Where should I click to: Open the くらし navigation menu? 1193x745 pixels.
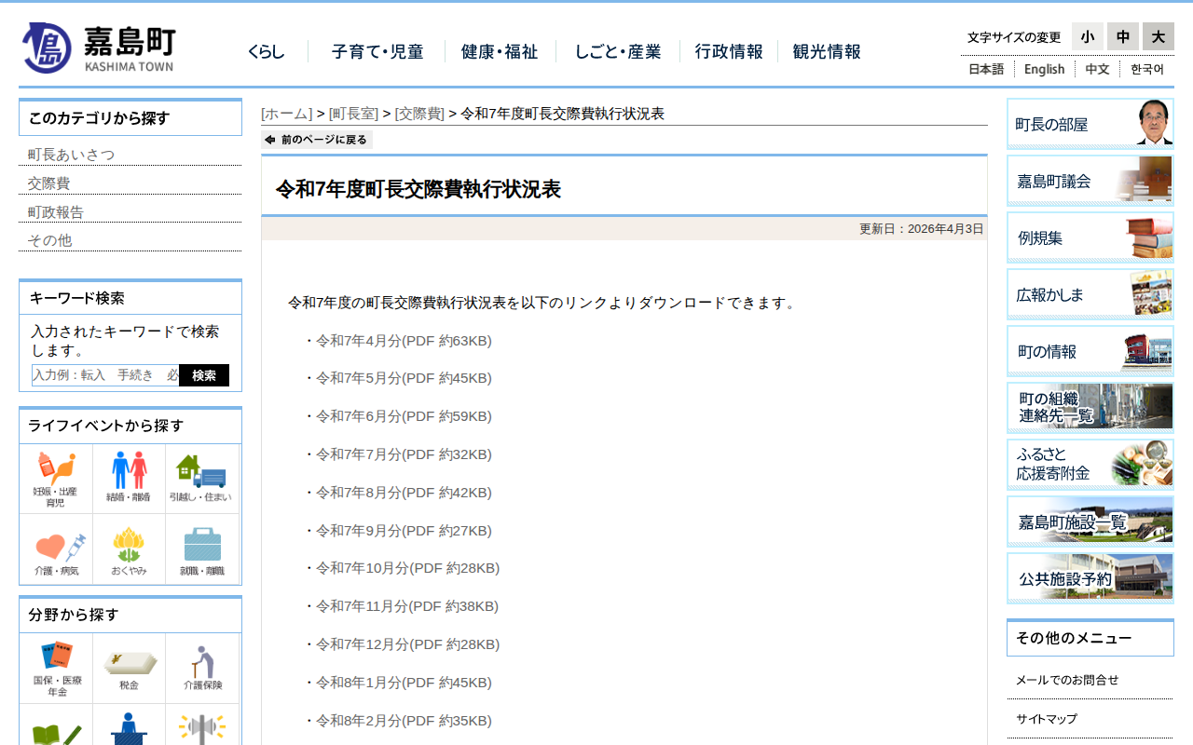(x=267, y=52)
